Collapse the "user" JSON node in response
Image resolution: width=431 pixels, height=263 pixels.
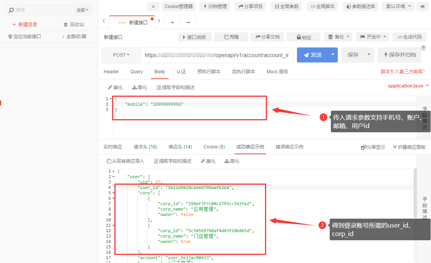pyautogui.click(x=114, y=177)
